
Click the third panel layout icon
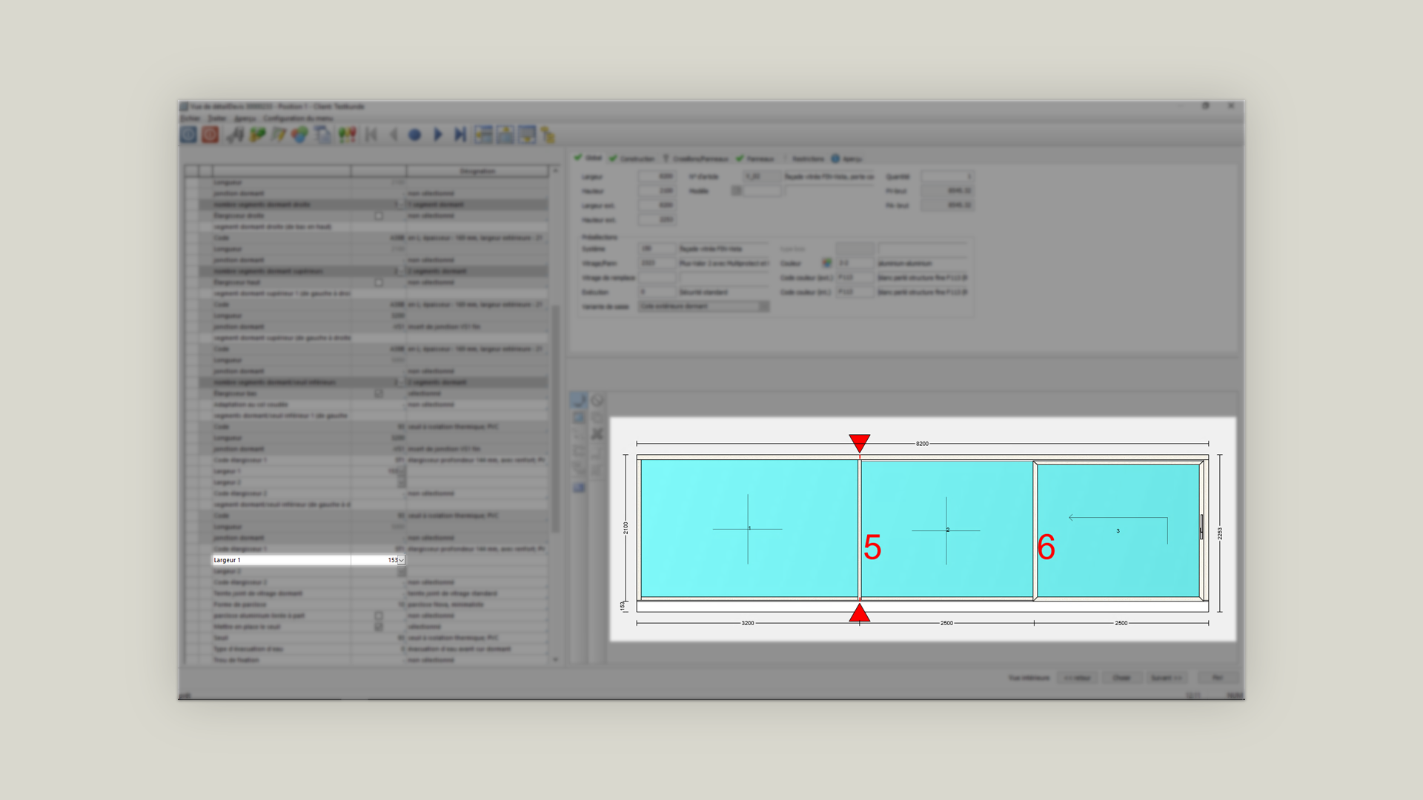[527, 135]
